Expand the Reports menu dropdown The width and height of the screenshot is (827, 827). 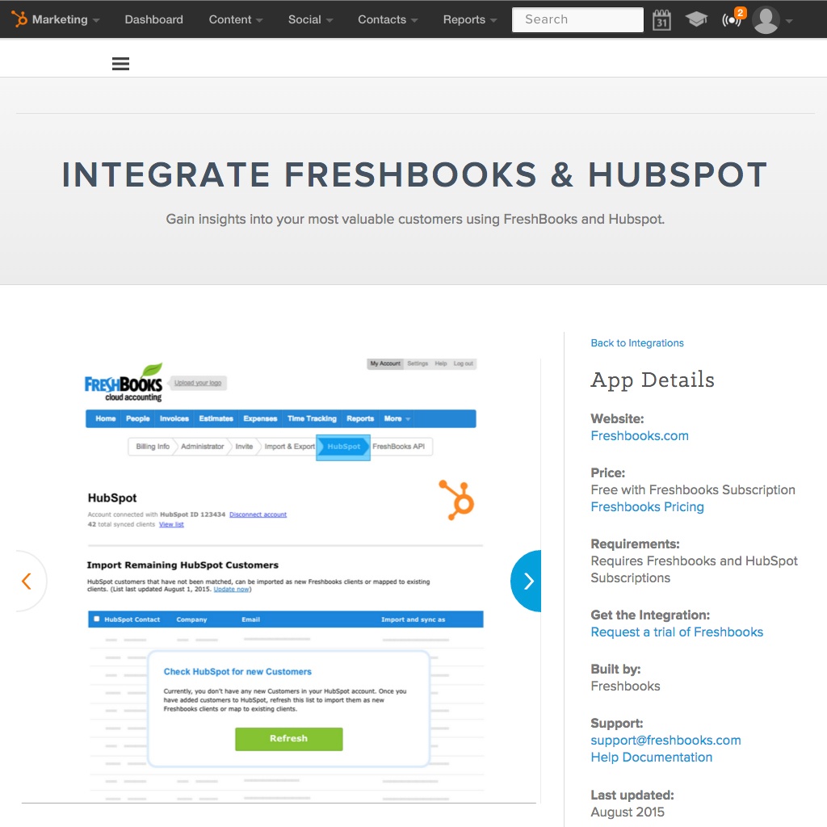[470, 19]
